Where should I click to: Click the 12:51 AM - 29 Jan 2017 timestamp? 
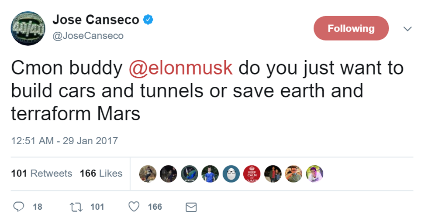pyautogui.click(x=64, y=141)
